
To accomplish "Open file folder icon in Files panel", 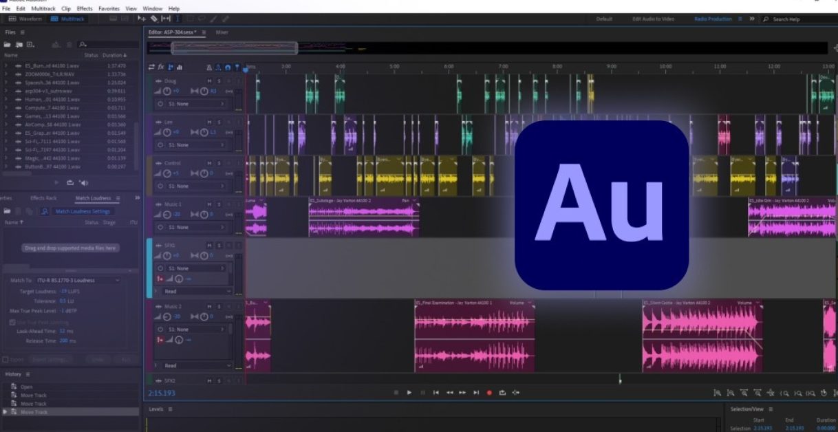I will click(x=8, y=44).
